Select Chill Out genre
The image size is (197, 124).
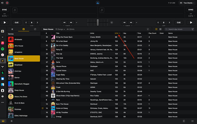pyautogui.click(x=24, y=71)
